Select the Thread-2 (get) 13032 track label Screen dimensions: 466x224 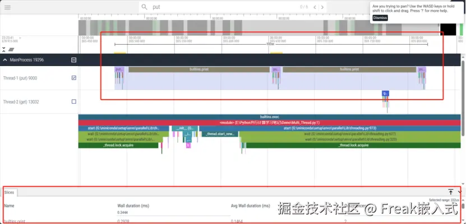21,102
